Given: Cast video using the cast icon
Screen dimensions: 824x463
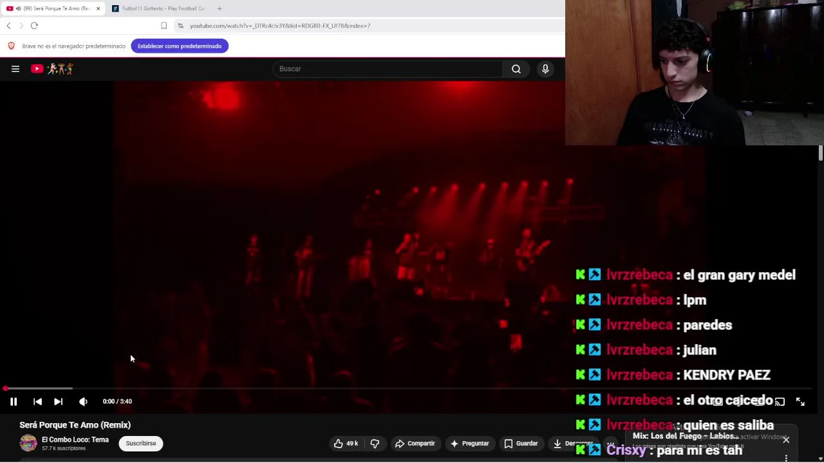Looking at the screenshot, I should pos(780,401).
